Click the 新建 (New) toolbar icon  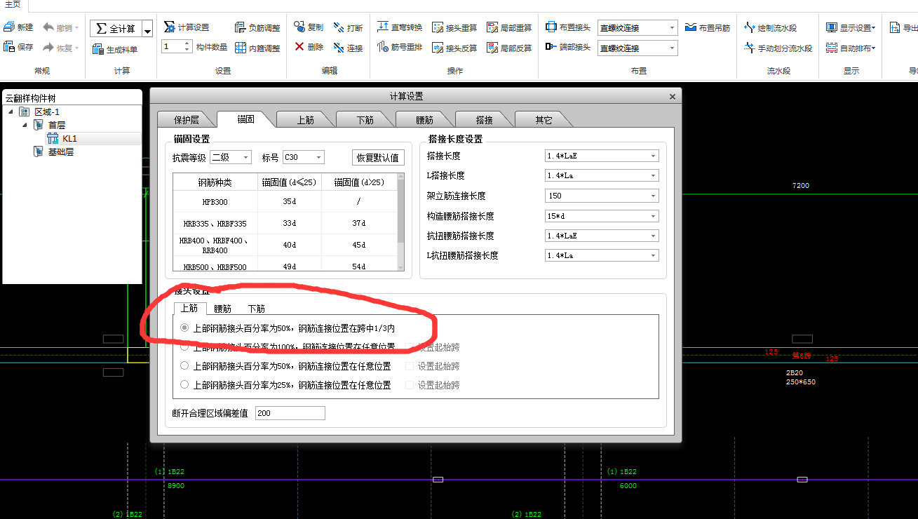pyautogui.click(x=9, y=27)
